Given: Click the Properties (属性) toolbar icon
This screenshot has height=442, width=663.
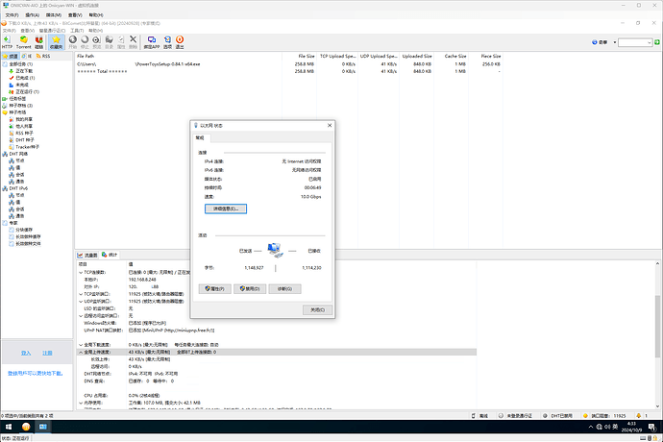Looking at the screenshot, I should pos(121,42).
